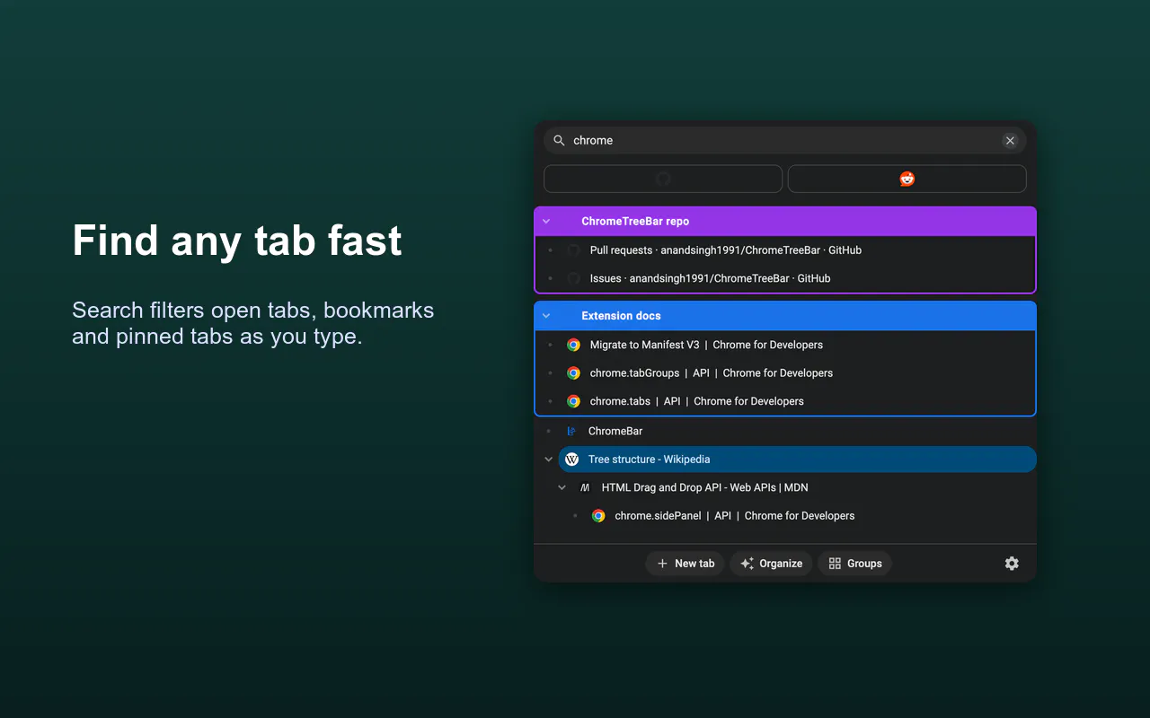1150x718 pixels.
Task: Collapse the Tree structure Wikipedia subtree
Action: (x=548, y=460)
